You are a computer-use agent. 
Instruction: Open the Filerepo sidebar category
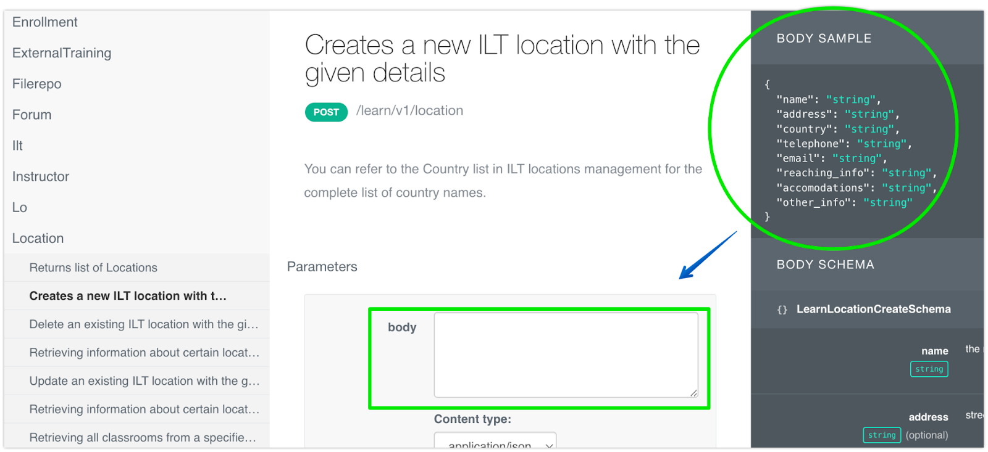pyautogui.click(x=37, y=84)
